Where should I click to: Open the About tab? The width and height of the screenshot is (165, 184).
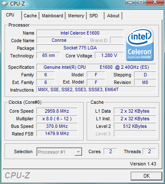113,16
